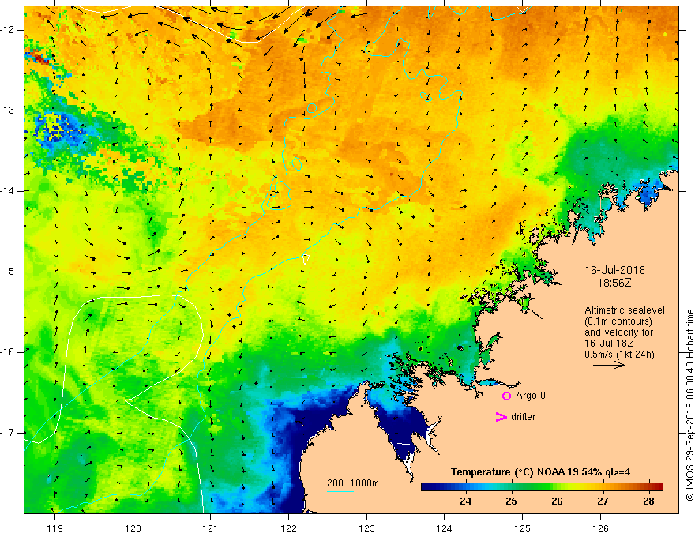Select the date text 16-Jul-2018
Screen dimensions: 695x537
(x=614, y=270)
